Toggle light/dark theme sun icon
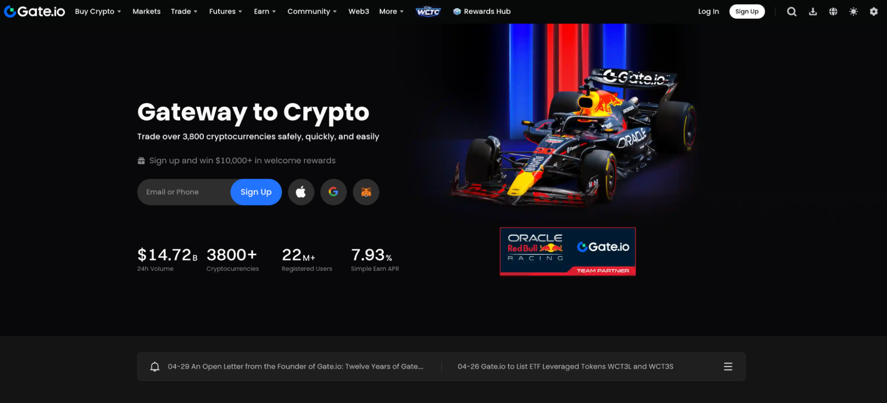Image resolution: width=887 pixels, height=403 pixels. [x=853, y=12]
